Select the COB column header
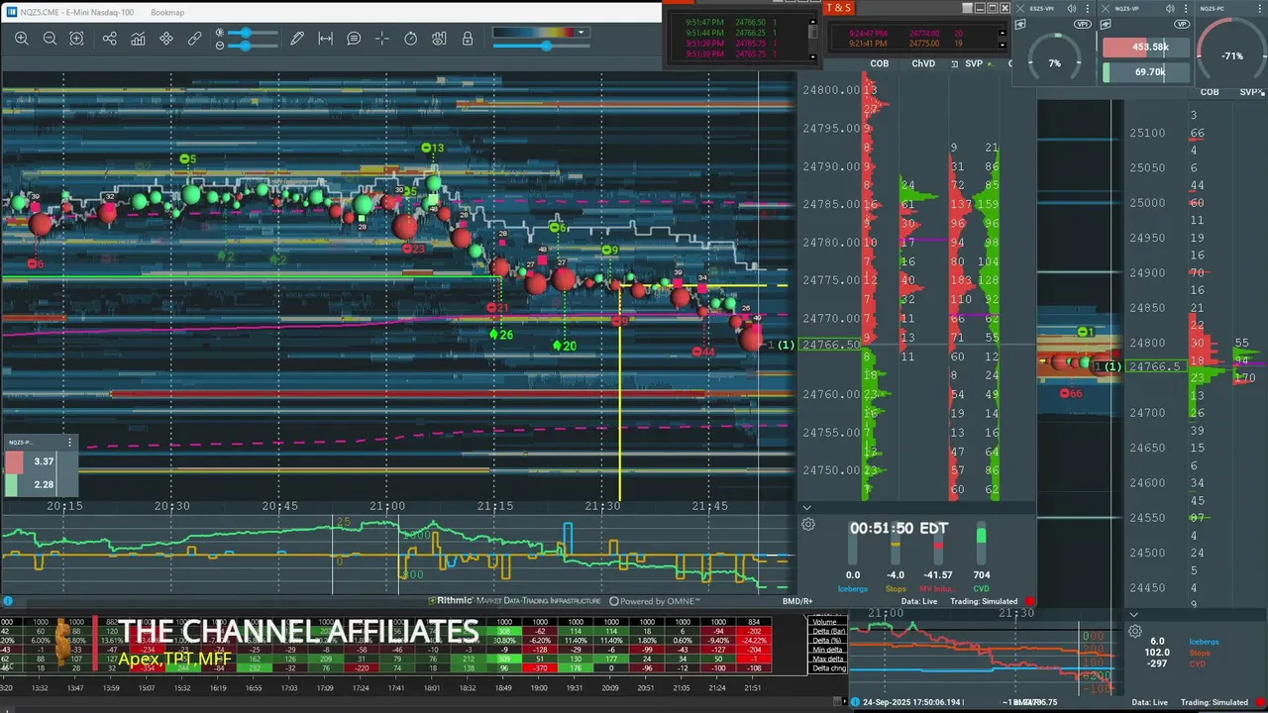 coord(880,63)
